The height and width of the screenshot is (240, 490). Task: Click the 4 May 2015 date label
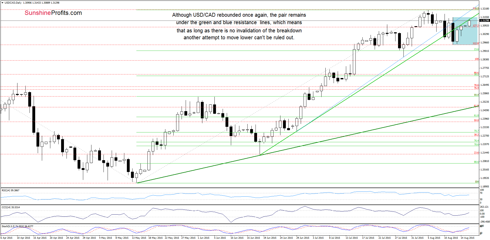106,238
